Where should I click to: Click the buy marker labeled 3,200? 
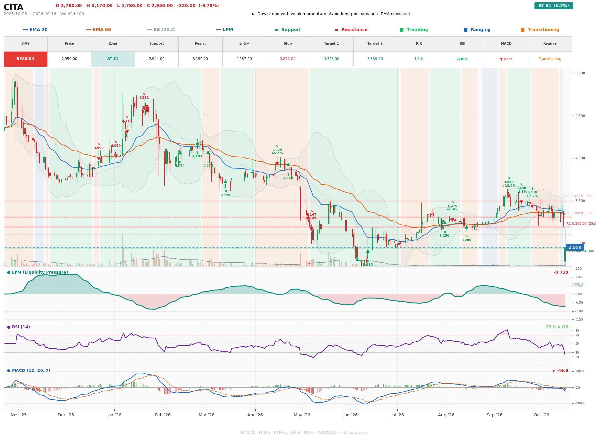(x=466, y=227)
